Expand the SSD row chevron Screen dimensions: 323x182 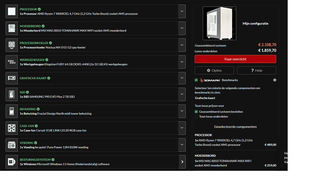(182, 94)
